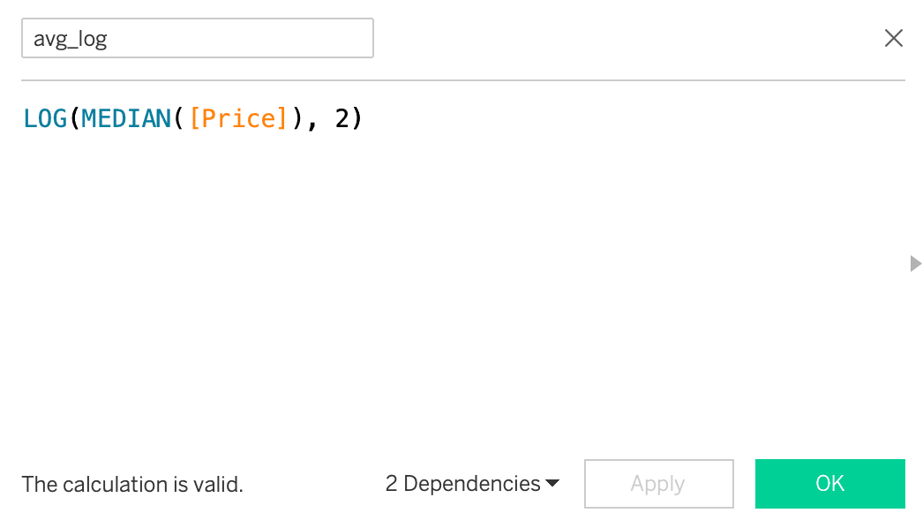Click the opening parenthesis after MEDIAN
This screenshot has width=923, height=528.
(x=179, y=118)
